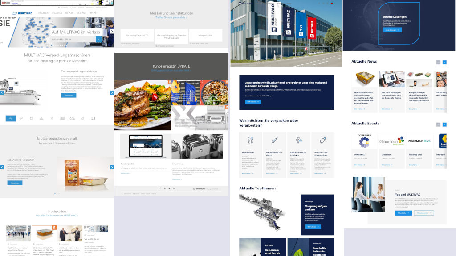Viewport: 456px width, 256px height.
Task: Click the "Kundenportal" heading text
Action: 127,164
